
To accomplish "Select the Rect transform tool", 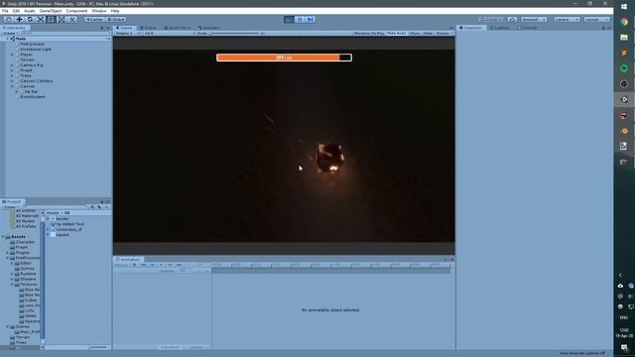I will [51, 20].
